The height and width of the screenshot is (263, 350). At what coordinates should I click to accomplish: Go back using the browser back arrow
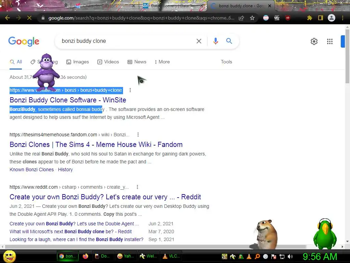pyautogui.click(x=7, y=18)
